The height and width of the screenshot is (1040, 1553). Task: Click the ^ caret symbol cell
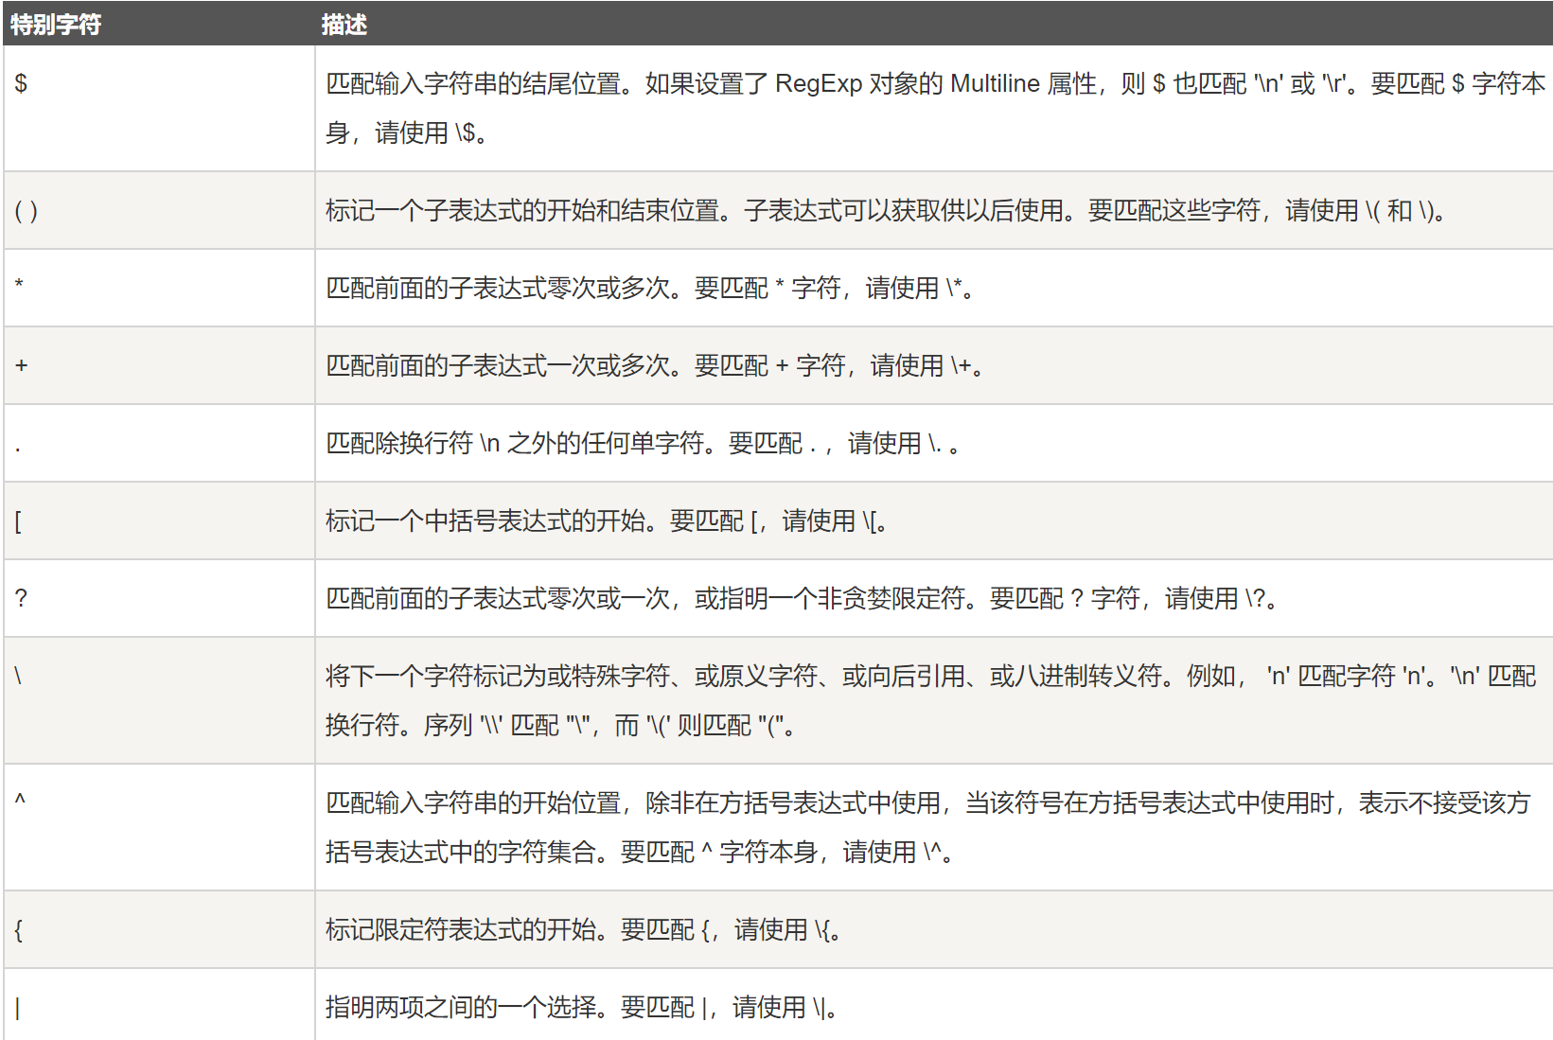click(20, 801)
